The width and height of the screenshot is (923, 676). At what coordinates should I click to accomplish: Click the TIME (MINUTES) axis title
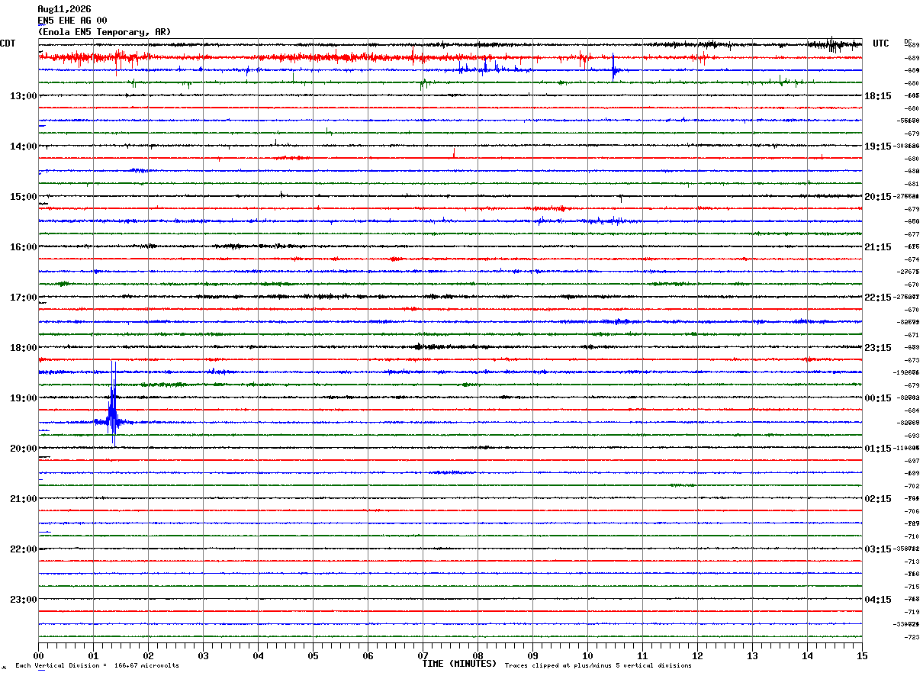click(x=460, y=664)
